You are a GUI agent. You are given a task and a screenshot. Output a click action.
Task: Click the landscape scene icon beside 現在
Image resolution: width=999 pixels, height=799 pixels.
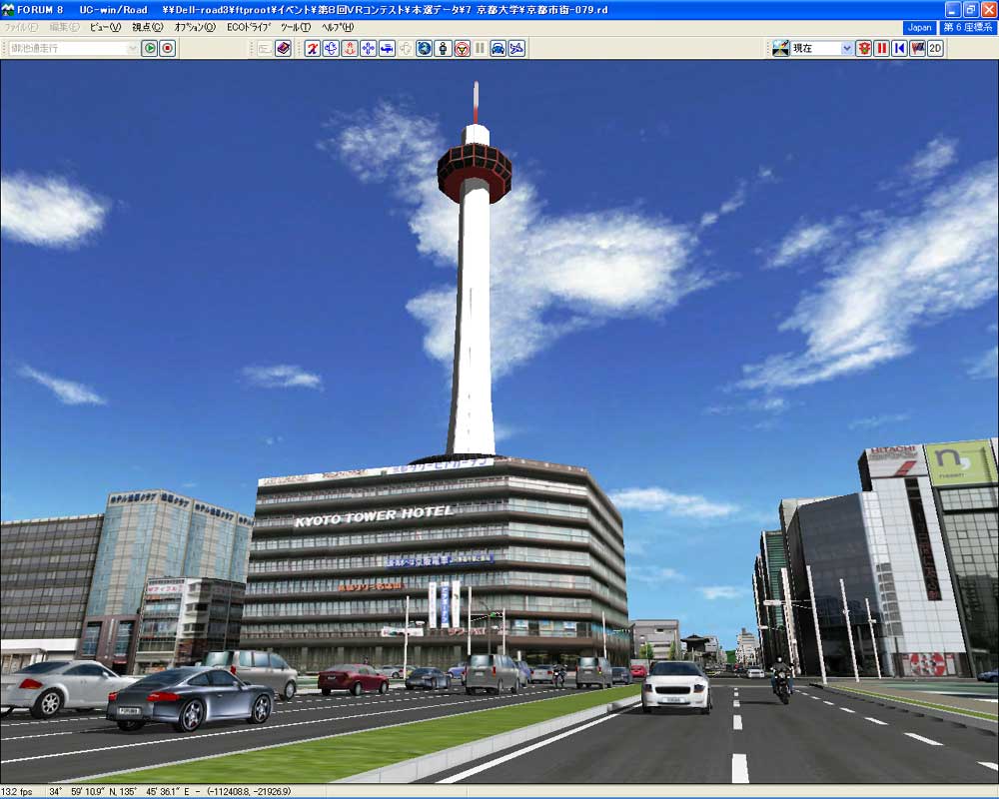point(780,48)
